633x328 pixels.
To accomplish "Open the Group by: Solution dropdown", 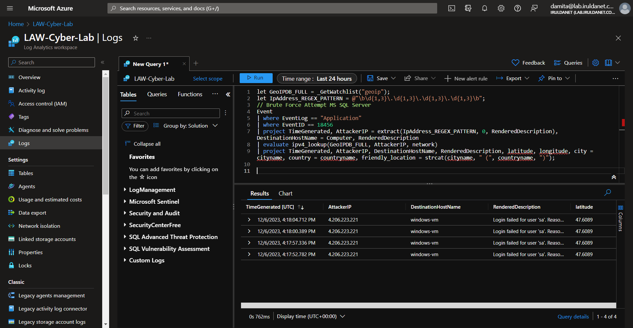I will point(186,126).
